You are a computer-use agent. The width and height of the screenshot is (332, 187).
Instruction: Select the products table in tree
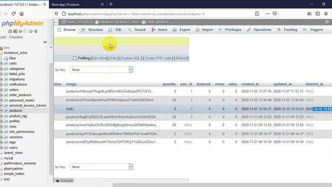pyautogui.click(x=16, y=111)
